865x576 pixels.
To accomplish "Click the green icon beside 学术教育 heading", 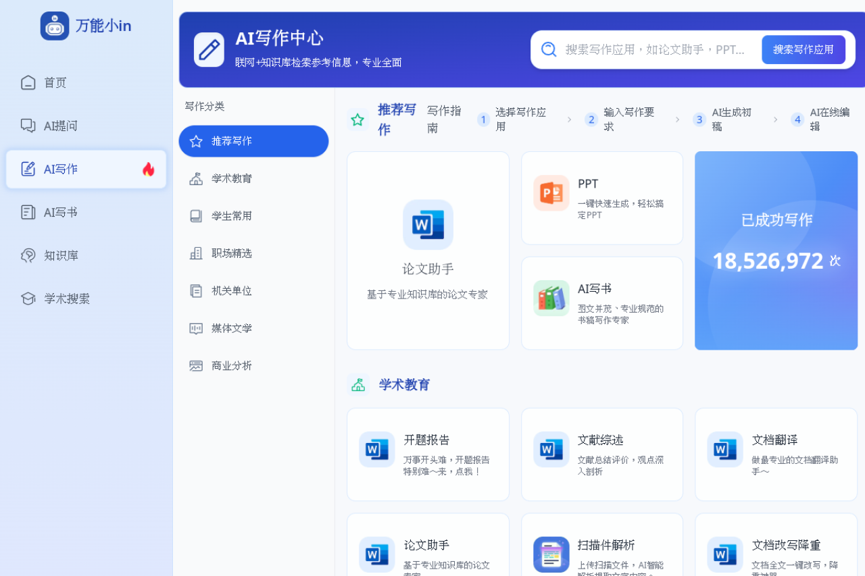I will click(x=358, y=384).
